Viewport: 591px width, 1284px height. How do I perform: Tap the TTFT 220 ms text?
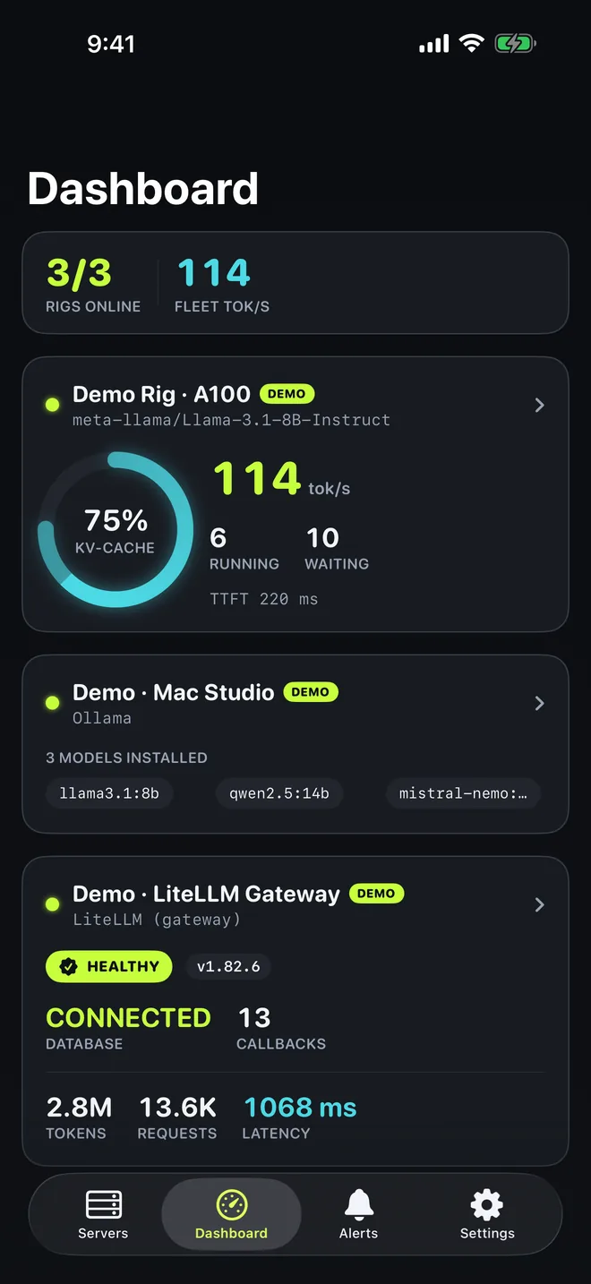click(x=263, y=599)
